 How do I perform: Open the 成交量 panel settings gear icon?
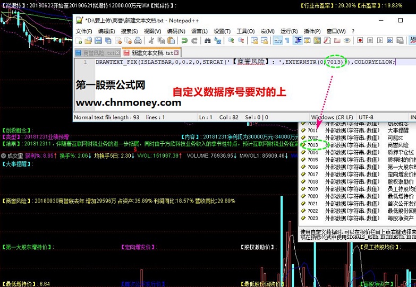point(3,156)
